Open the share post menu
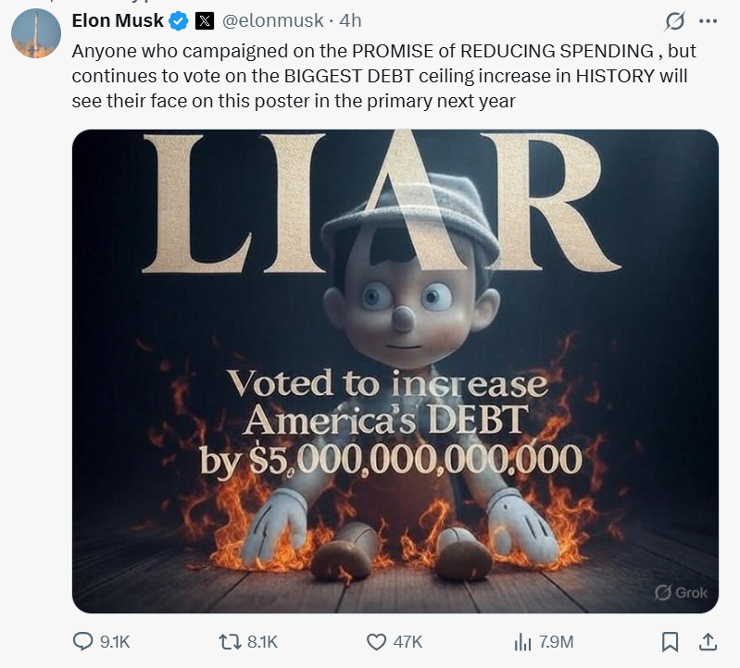 (x=707, y=641)
